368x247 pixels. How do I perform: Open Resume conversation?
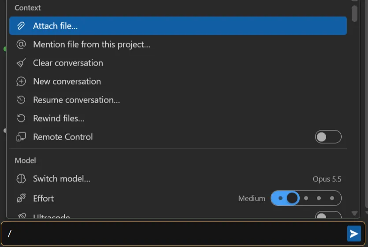(x=178, y=100)
